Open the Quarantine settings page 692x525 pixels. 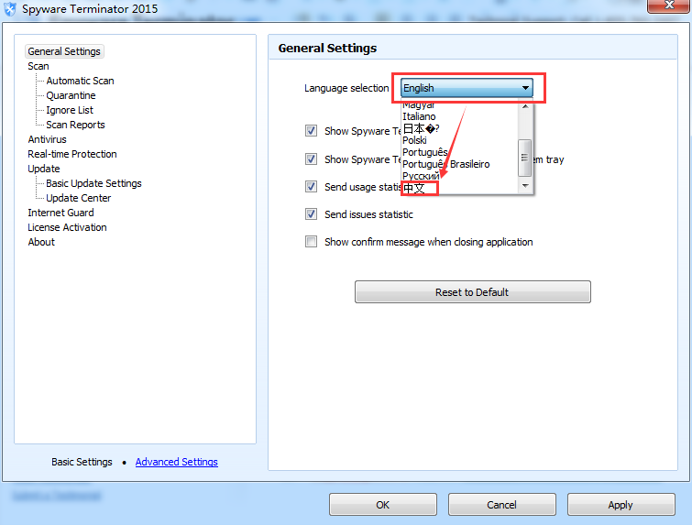71,95
